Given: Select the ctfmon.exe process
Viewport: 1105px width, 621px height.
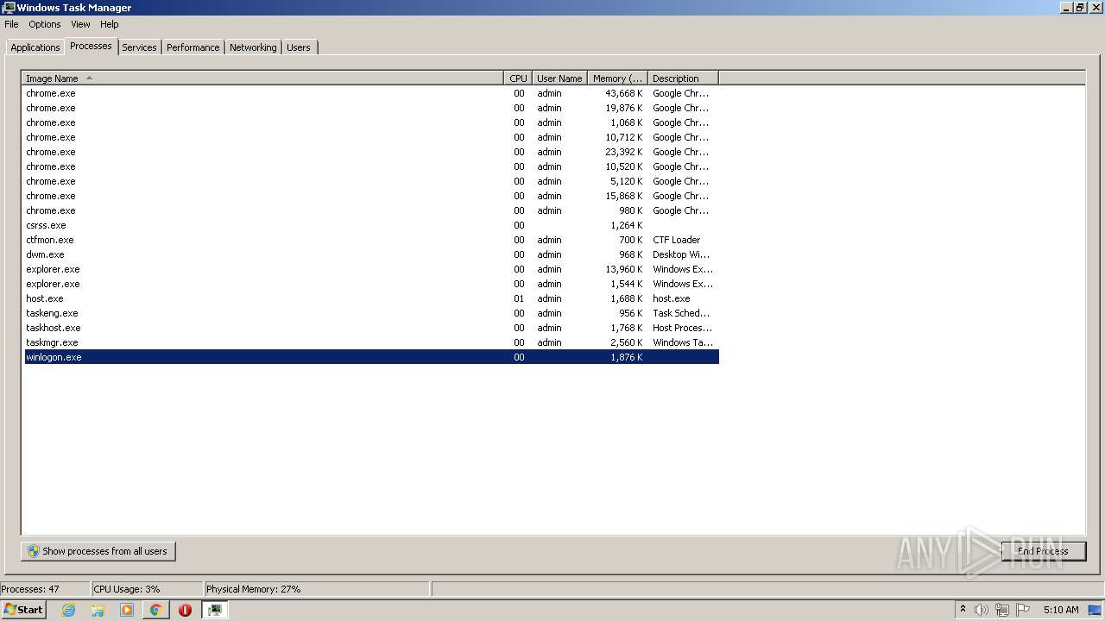Looking at the screenshot, I should pyautogui.click(x=371, y=240).
